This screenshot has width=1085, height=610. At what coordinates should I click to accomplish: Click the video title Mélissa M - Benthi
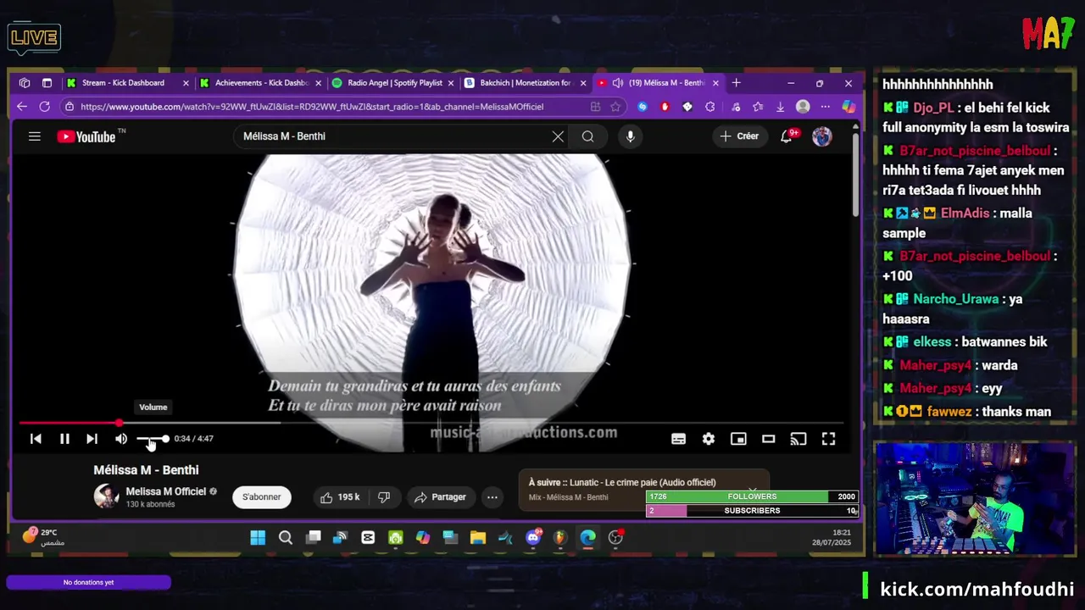[x=146, y=470]
